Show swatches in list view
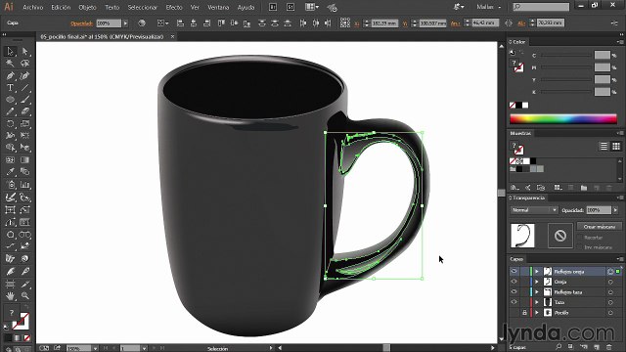The width and height of the screenshot is (626, 352). 604,147
